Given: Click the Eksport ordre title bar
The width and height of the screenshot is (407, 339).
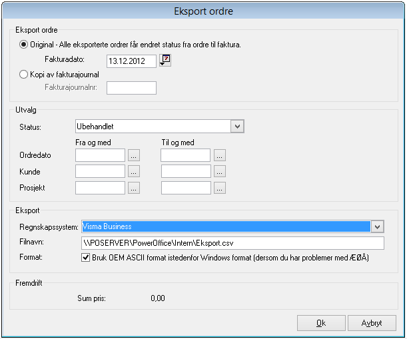Looking at the screenshot, I should [204, 11].
